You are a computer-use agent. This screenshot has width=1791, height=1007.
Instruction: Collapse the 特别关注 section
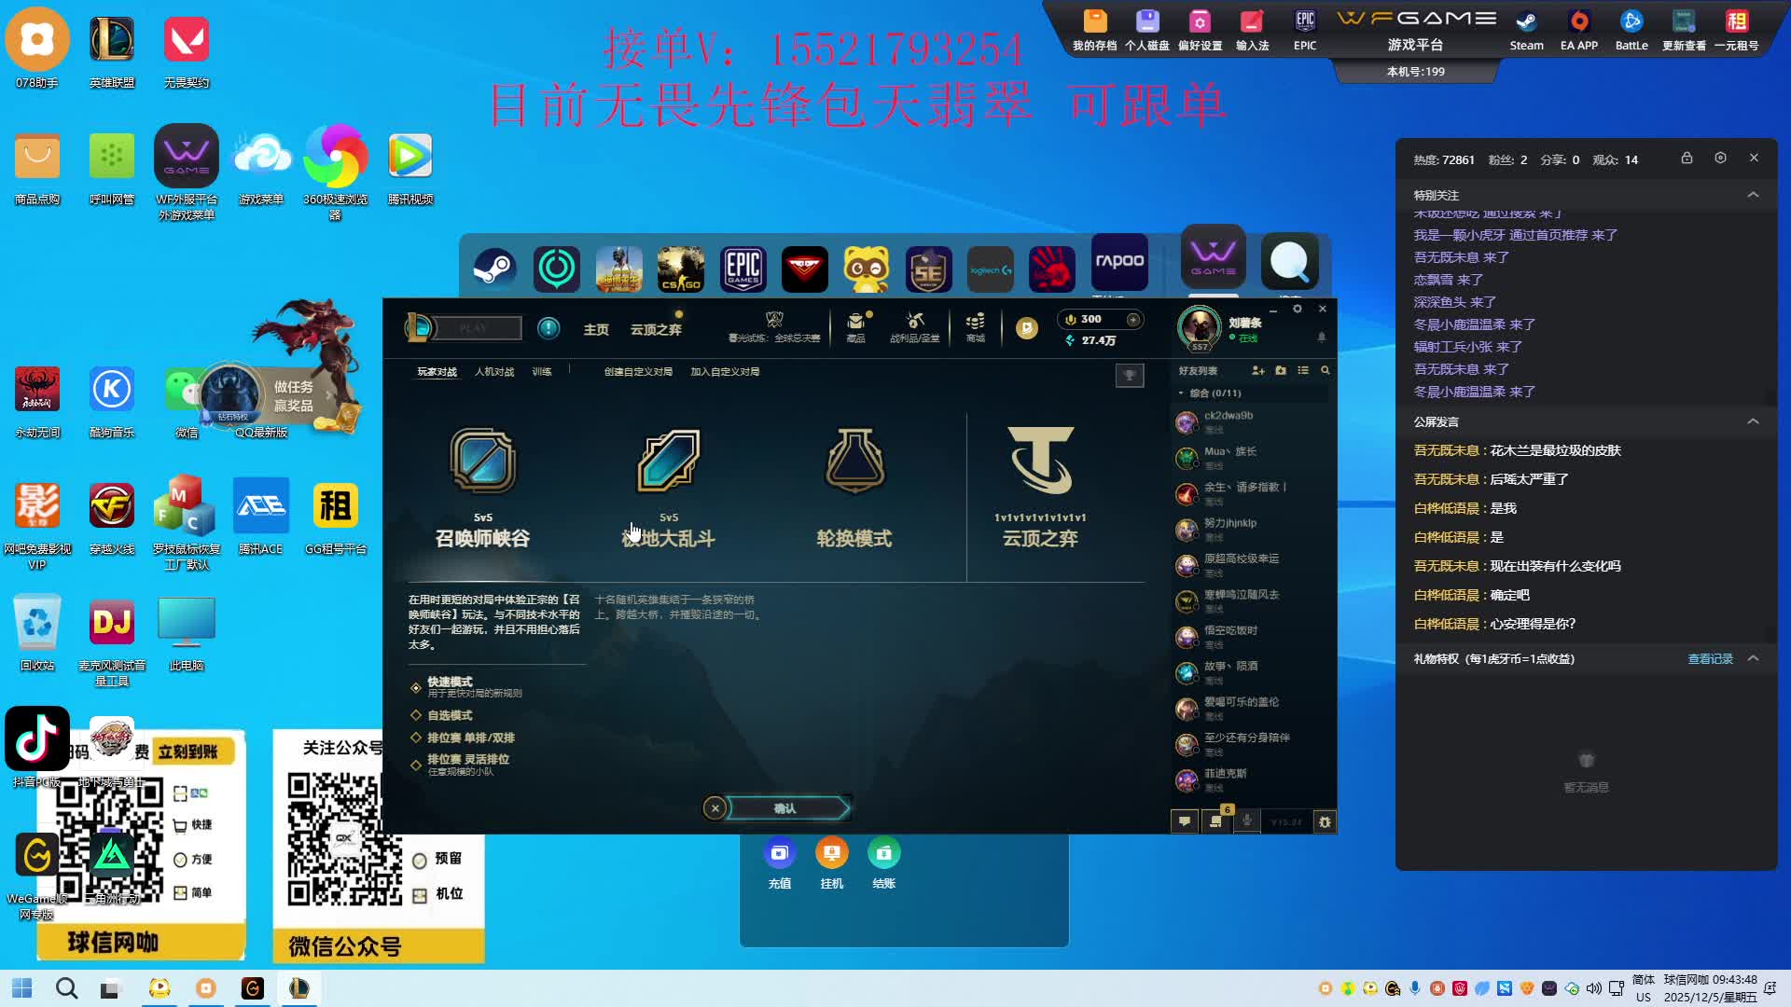[1753, 195]
